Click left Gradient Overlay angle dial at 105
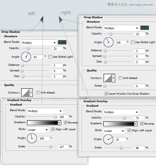This screenshot has height=168, width=156. [x=32, y=138]
